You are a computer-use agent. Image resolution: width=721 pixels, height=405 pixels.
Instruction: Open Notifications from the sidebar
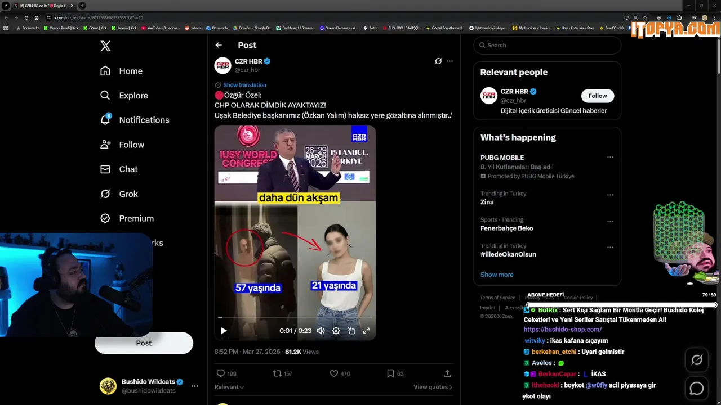coord(134,120)
